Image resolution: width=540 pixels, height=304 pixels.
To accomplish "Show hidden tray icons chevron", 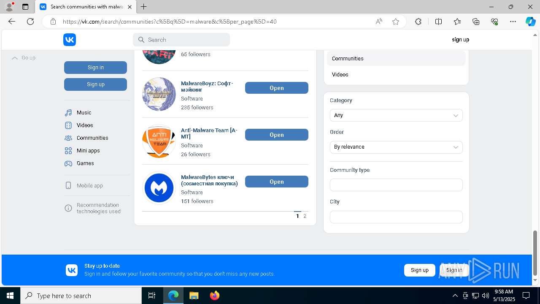I will 455,296.
